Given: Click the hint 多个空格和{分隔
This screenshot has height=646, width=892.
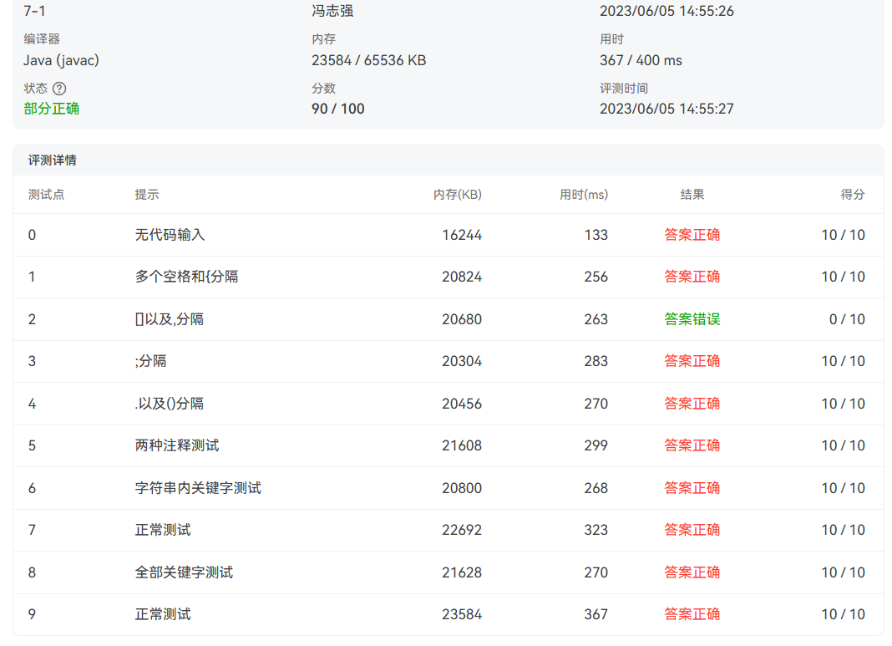Looking at the screenshot, I should pyautogui.click(x=186, y=277).
